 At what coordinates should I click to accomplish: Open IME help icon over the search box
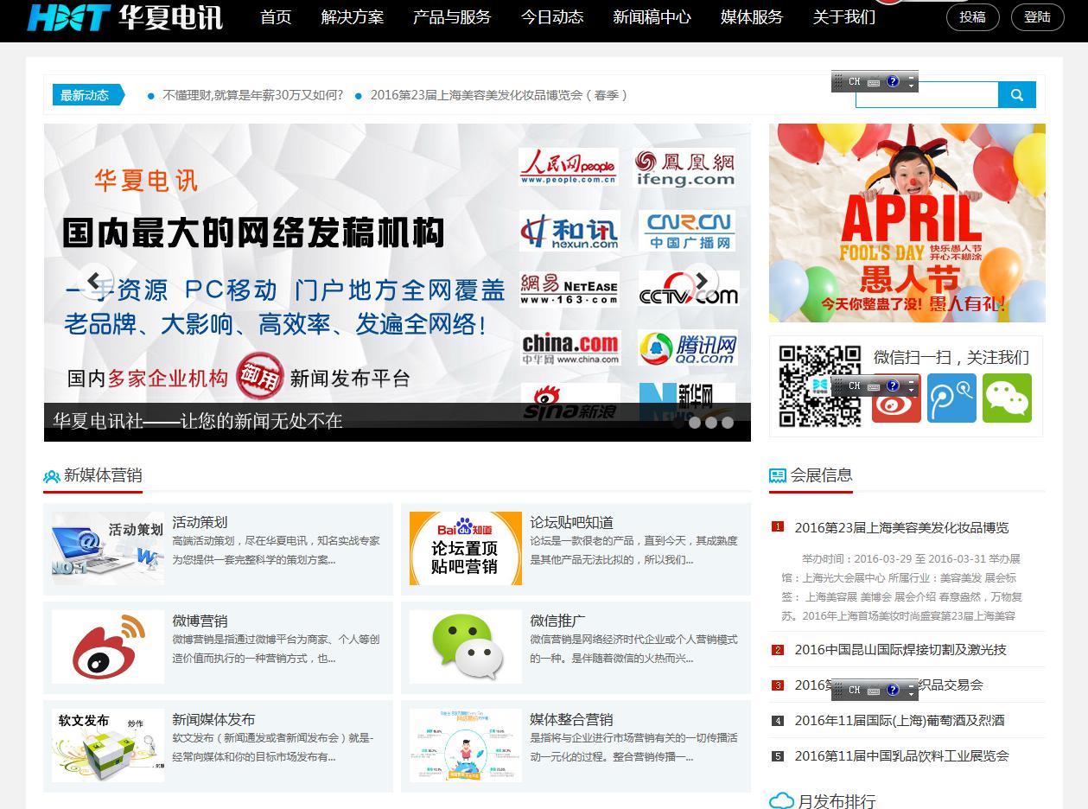(x=893, y=82)
